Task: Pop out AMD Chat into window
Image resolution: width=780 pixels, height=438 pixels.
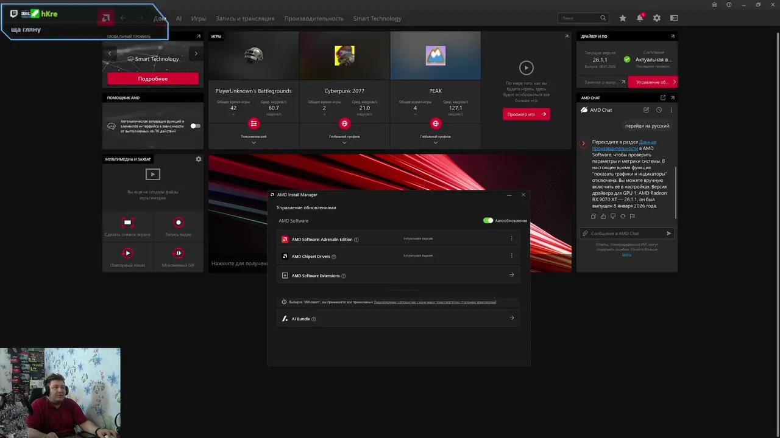Action: click(663, 97)
